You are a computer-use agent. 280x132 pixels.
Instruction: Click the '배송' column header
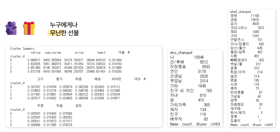click(x=97, y=79)
